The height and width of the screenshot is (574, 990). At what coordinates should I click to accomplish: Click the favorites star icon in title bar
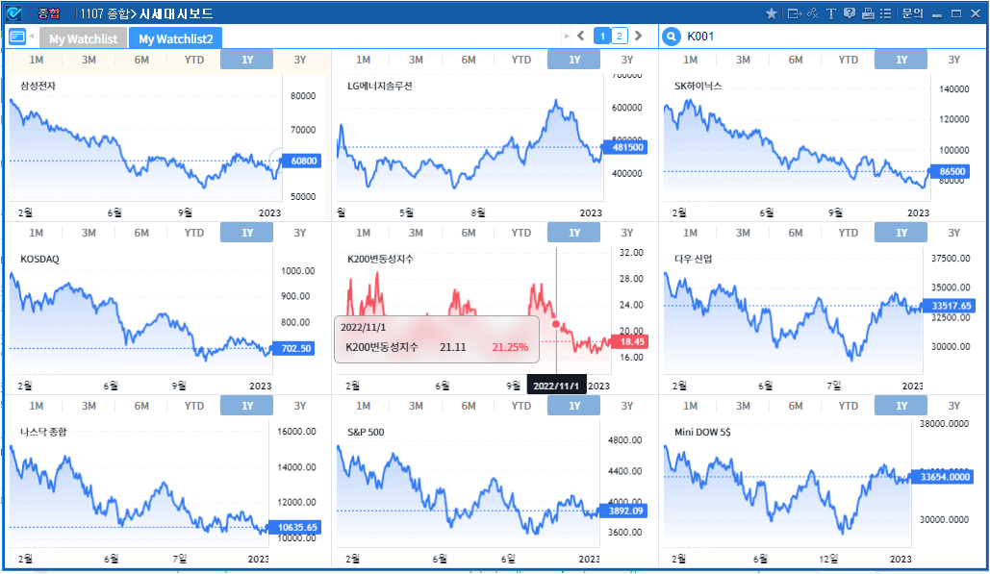772,13
